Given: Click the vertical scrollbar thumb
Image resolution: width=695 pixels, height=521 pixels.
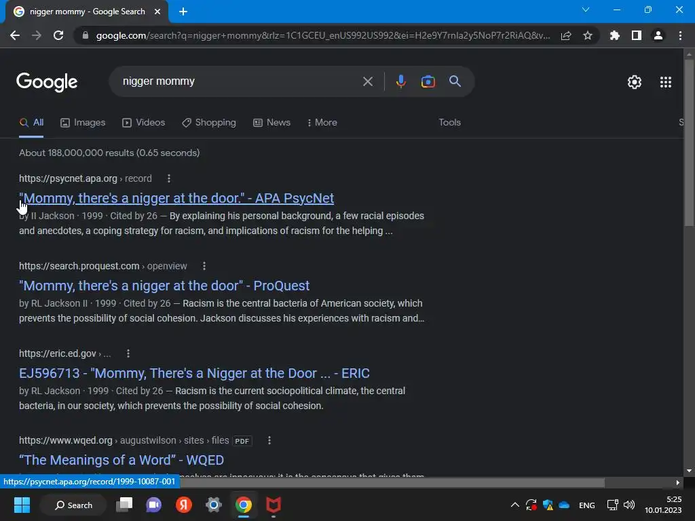Looking at the screenshot, I should click(x=689, y=142).
